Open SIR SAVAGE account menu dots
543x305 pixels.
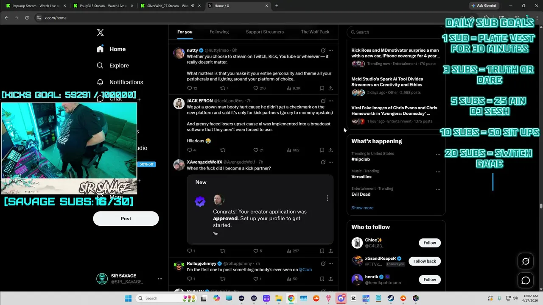tap(160, 279)
